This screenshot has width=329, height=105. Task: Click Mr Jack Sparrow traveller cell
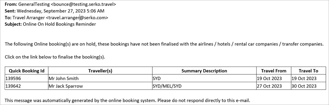[100, 86]
